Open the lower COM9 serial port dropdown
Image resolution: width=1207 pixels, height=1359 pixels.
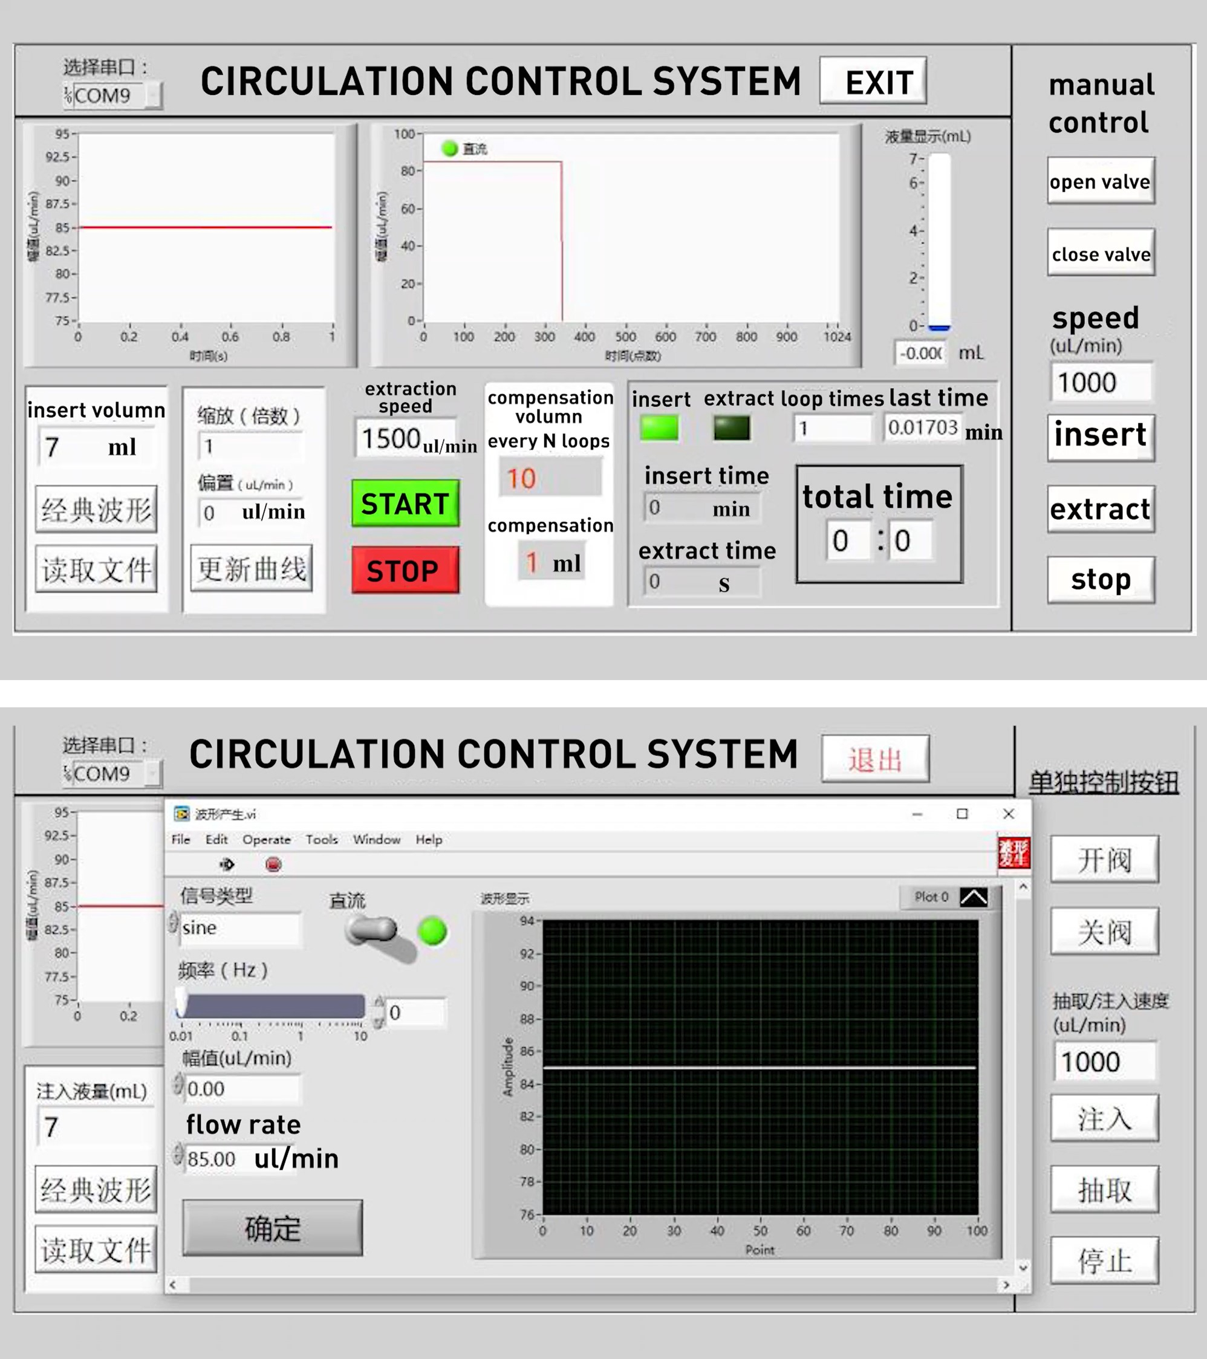click(153, 774)
